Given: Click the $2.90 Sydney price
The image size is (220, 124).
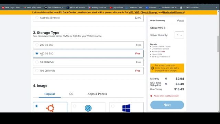Looking at the screenshot, I should click(x=138, y=18).
